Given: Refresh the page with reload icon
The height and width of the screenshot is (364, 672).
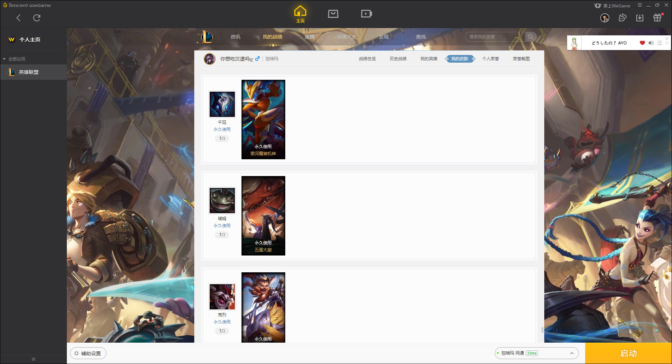Looking at the screenshot, I should 37,18.
